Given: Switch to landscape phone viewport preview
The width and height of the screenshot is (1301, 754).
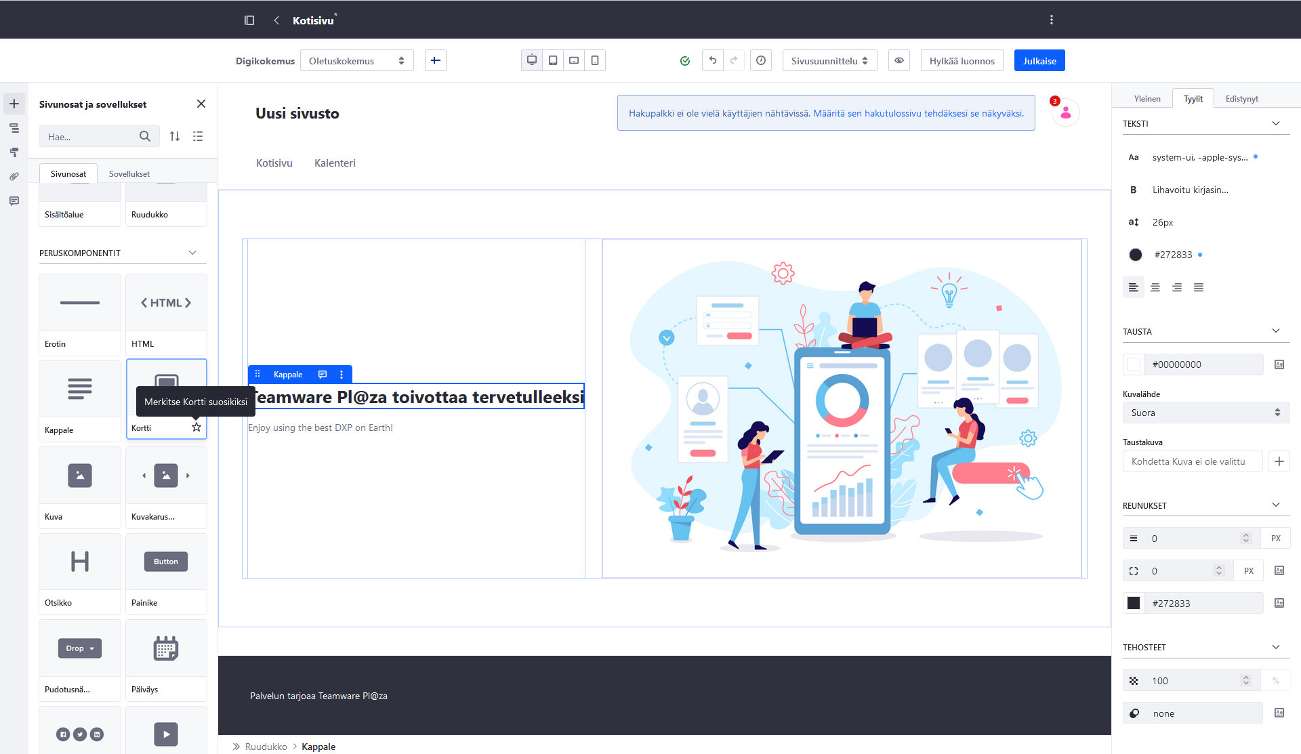Looking at the screenshot, I should click(x=574, y=61).
